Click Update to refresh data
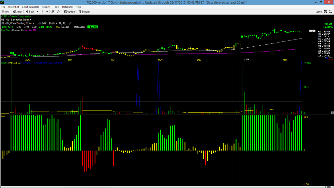Image resolution: width=334 pixels, height=188 pixels. tap(69, 11)
